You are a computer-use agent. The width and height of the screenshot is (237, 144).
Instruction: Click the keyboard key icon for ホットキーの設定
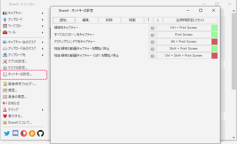coord(5,74)
